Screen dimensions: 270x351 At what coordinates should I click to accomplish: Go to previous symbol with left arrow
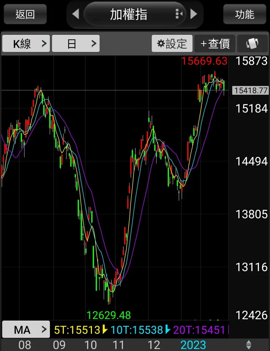click(76, 14)
